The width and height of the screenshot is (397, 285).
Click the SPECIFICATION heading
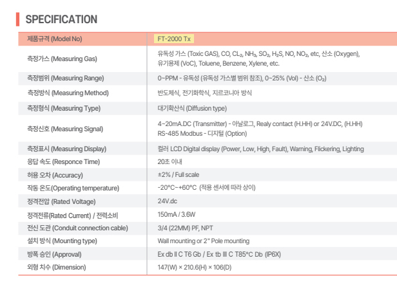[x=61, y=19]
